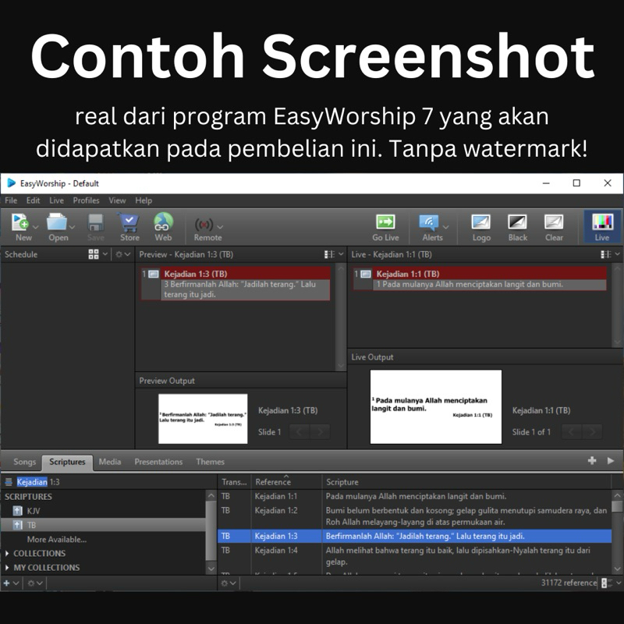Viewport: 624px width, 624px height.
Task: Click the Live Output thumbnail
Action: (436, 406)
